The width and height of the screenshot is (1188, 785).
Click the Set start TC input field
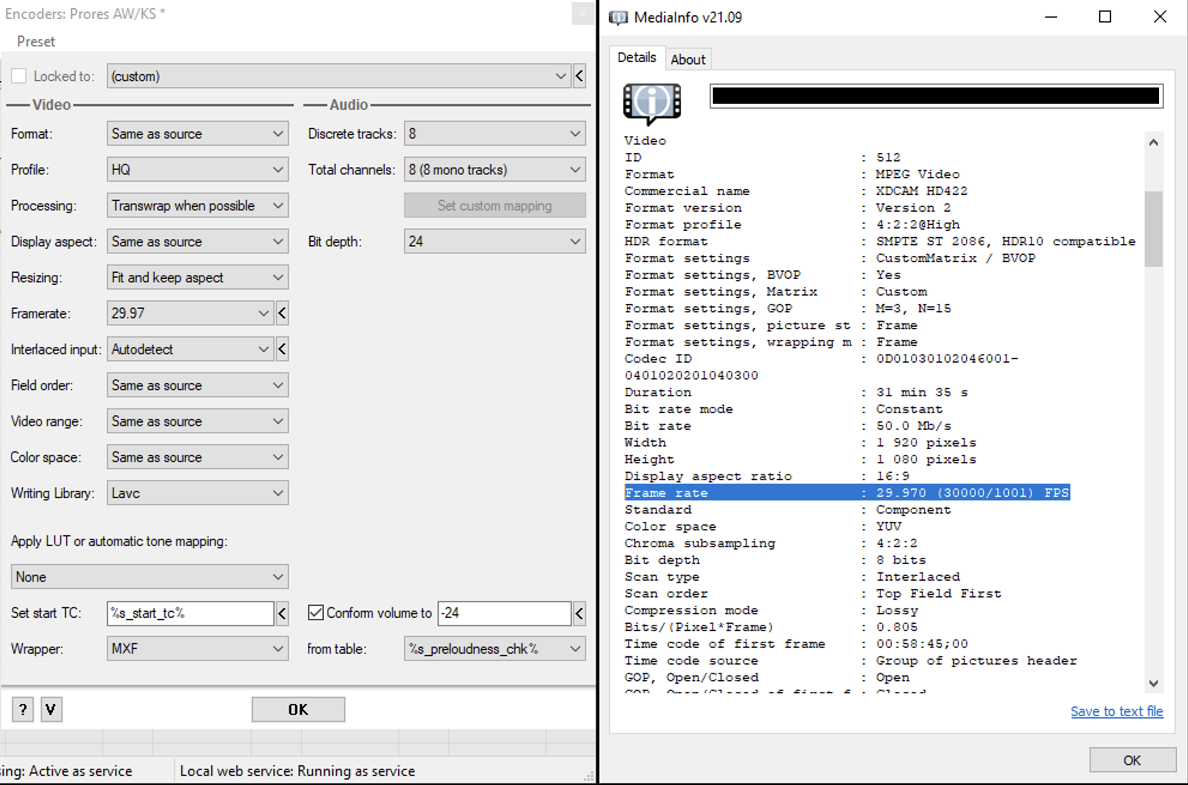(190, 613)
